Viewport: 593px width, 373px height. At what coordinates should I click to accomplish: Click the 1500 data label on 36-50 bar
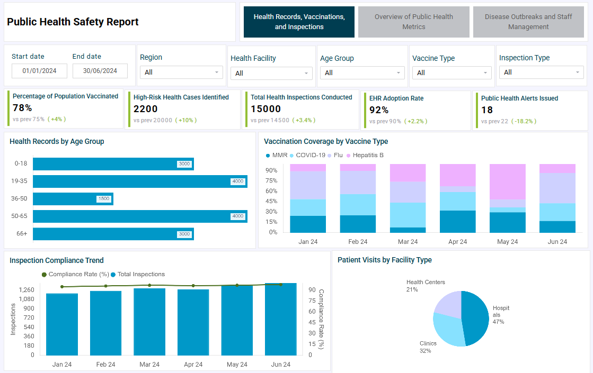point(104,199)
